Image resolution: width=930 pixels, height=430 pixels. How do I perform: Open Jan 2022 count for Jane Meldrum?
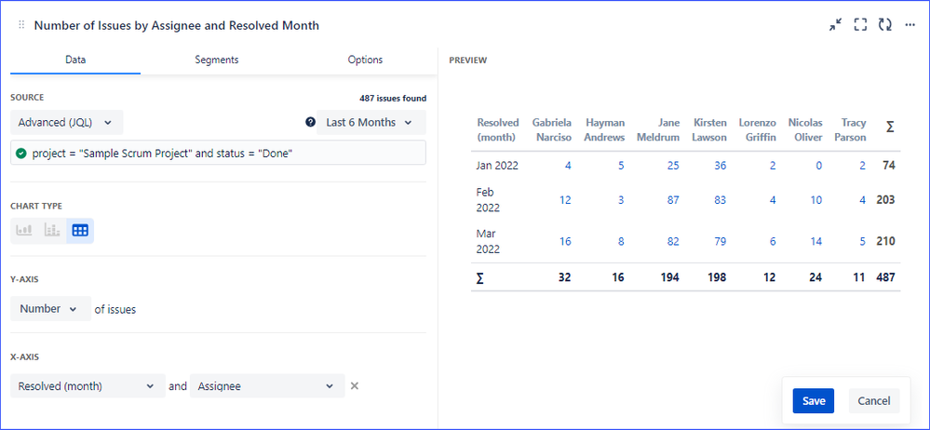673,166
